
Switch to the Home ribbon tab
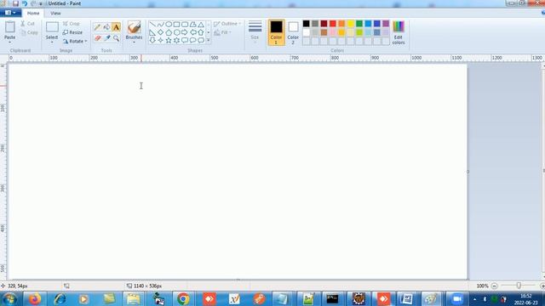[x=33, y=14]
